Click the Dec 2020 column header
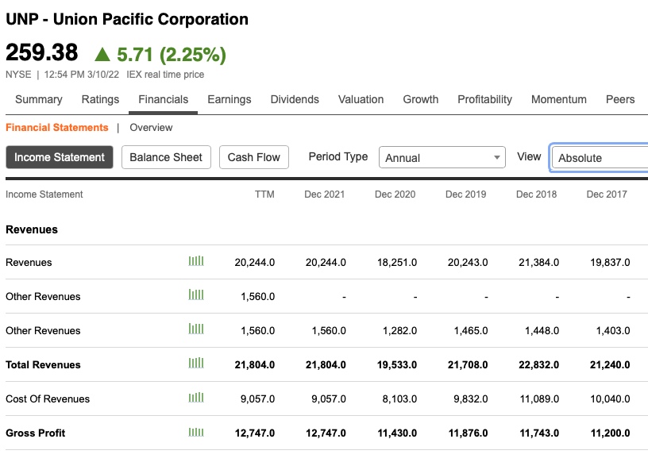Screen dimensions: 648x462 tap(395, 194)
